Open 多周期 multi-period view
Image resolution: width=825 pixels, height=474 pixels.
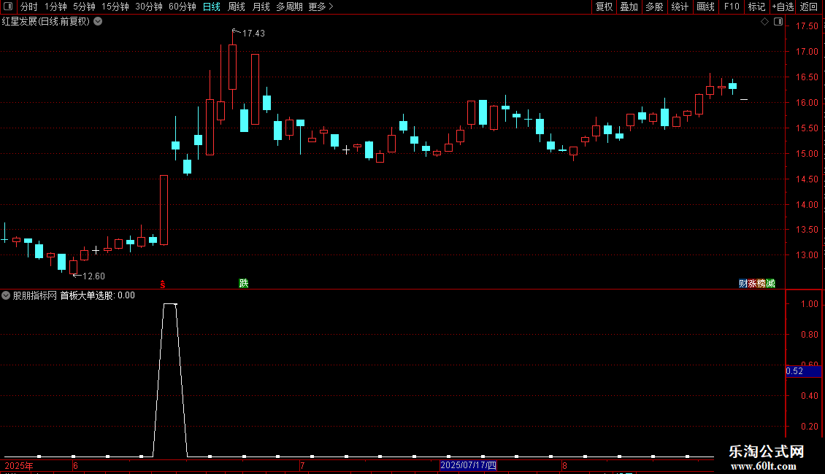click(x=289, y=7)
